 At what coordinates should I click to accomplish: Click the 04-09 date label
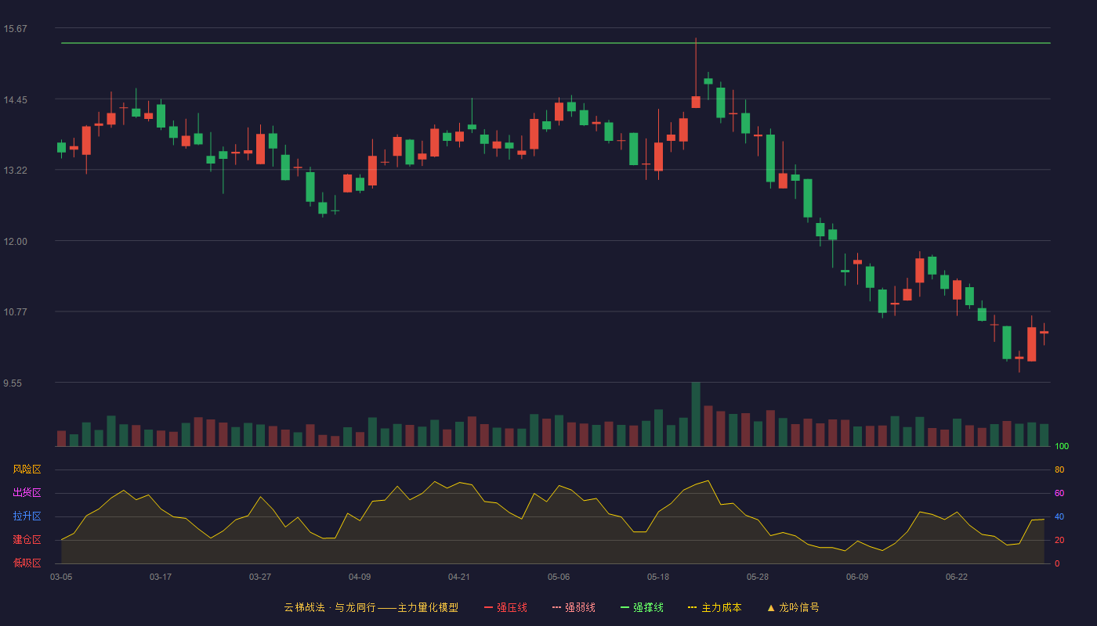coord(360,577)
